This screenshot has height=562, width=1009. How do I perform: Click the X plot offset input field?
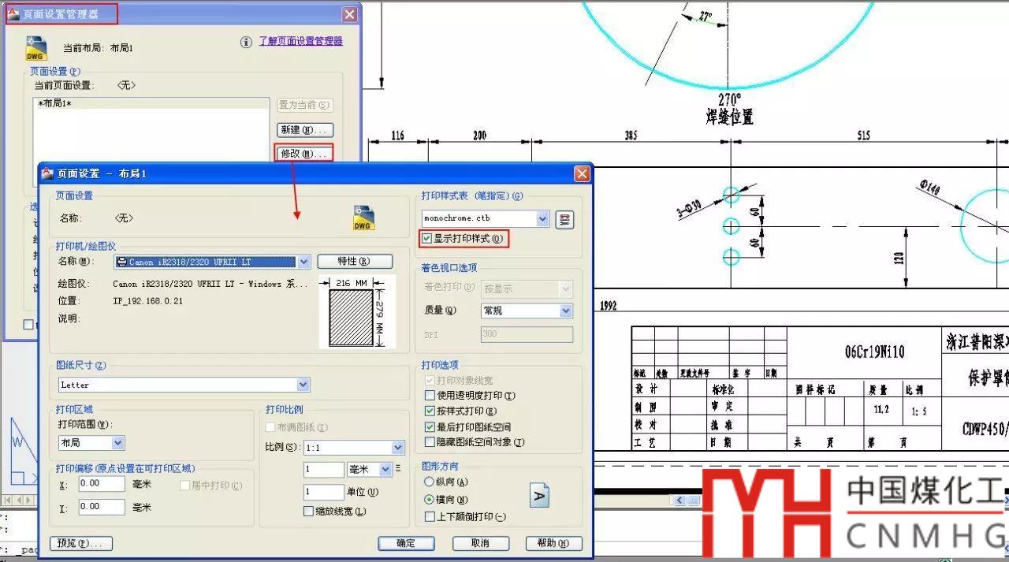click(101, 484)
